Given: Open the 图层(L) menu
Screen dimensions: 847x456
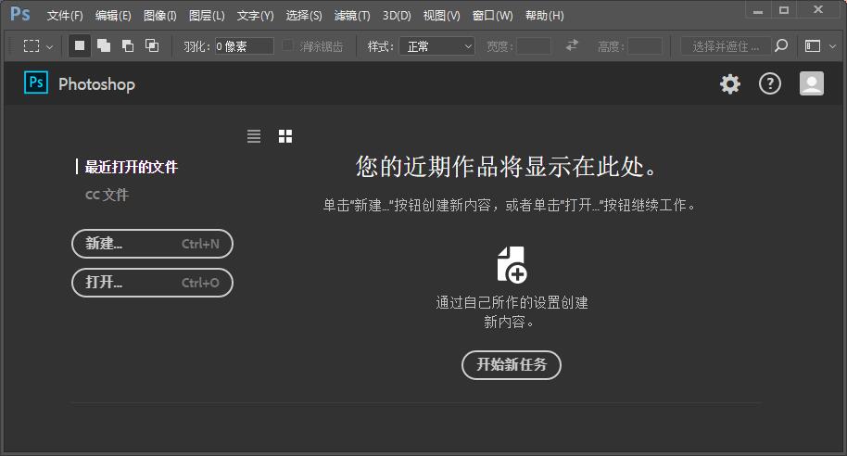Looking at the screenshot, I should 207,16.
